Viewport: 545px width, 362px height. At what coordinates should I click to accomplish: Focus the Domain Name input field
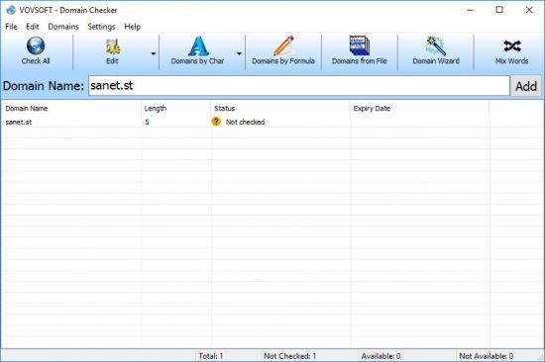tap(299, 86)
